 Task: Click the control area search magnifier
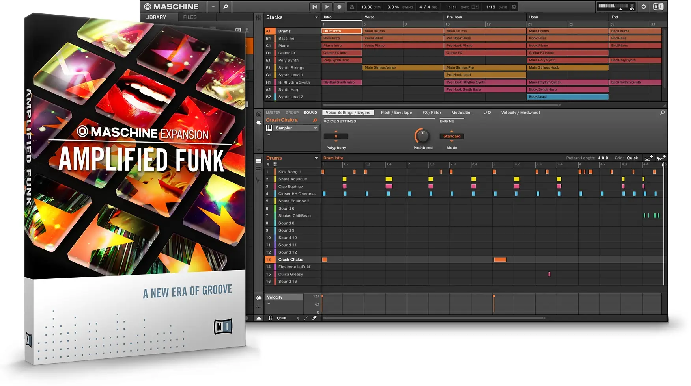click(x=663, y=113)
